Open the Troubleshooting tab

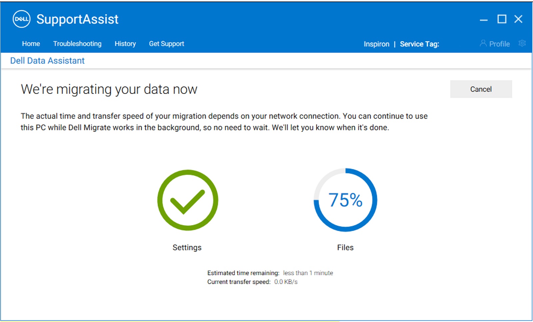tap(77, 44)
